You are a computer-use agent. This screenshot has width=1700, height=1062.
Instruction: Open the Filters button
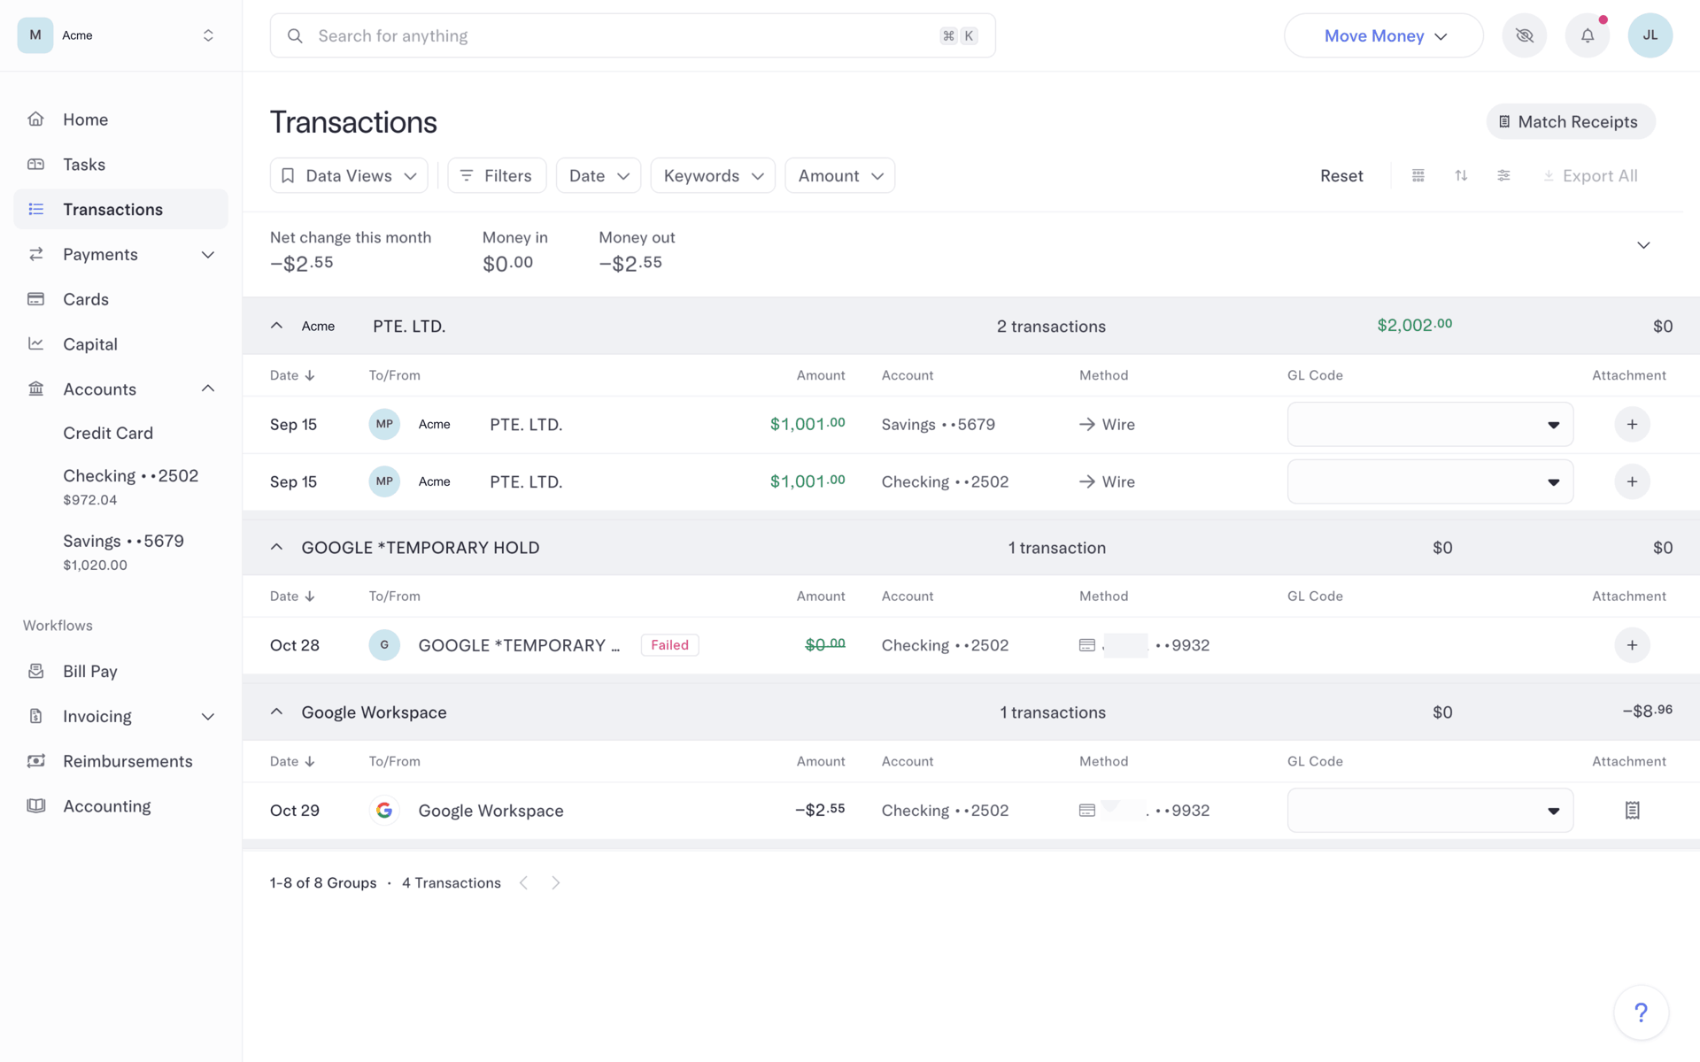click(497, 175)
